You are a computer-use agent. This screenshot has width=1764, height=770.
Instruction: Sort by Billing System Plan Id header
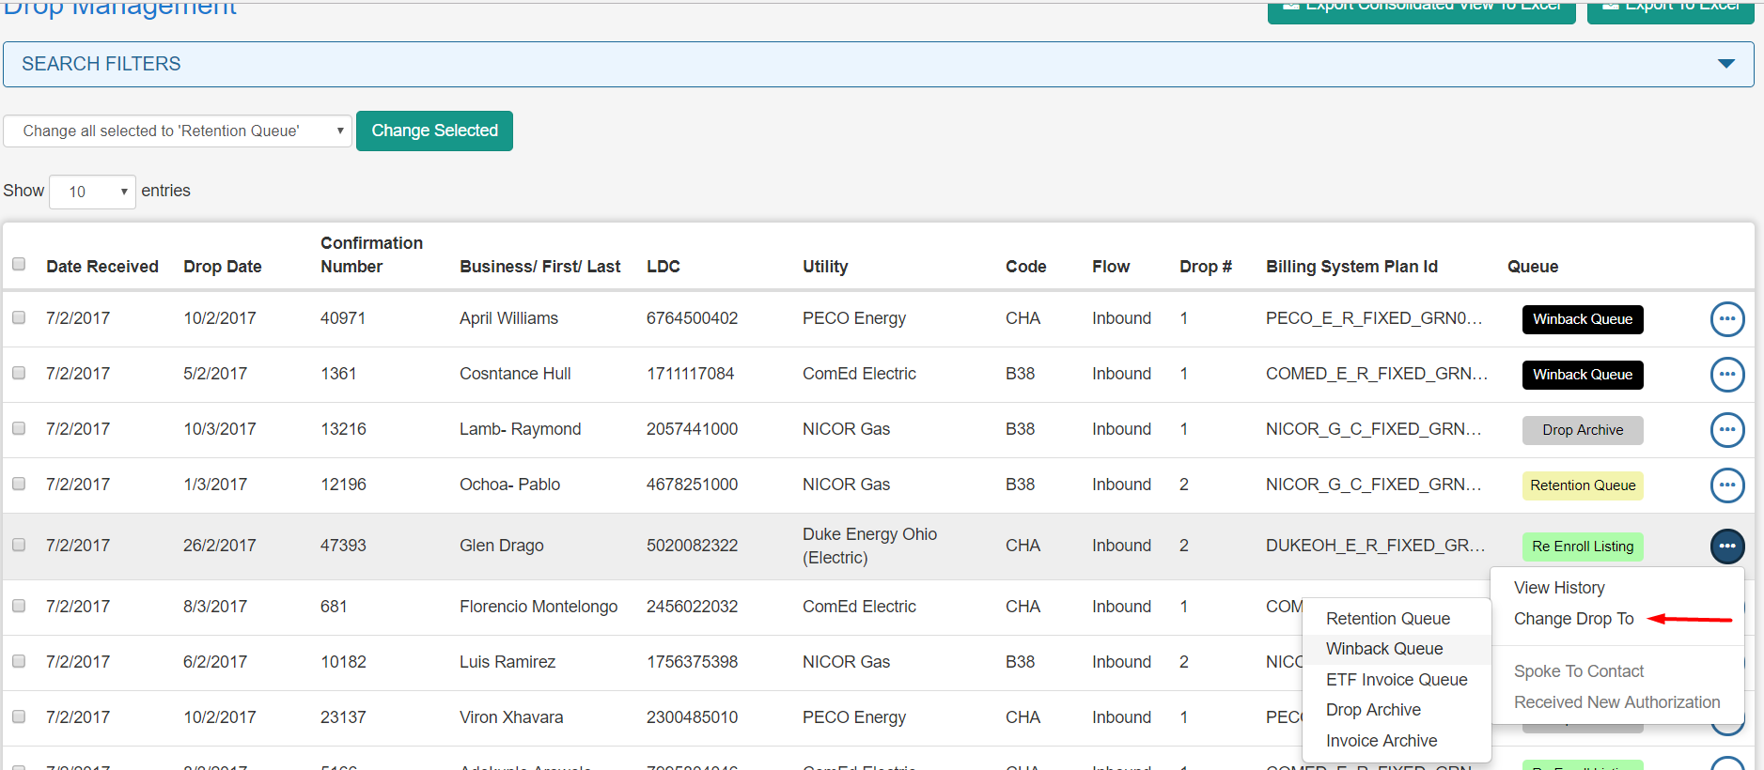(x=1351, y=267)
